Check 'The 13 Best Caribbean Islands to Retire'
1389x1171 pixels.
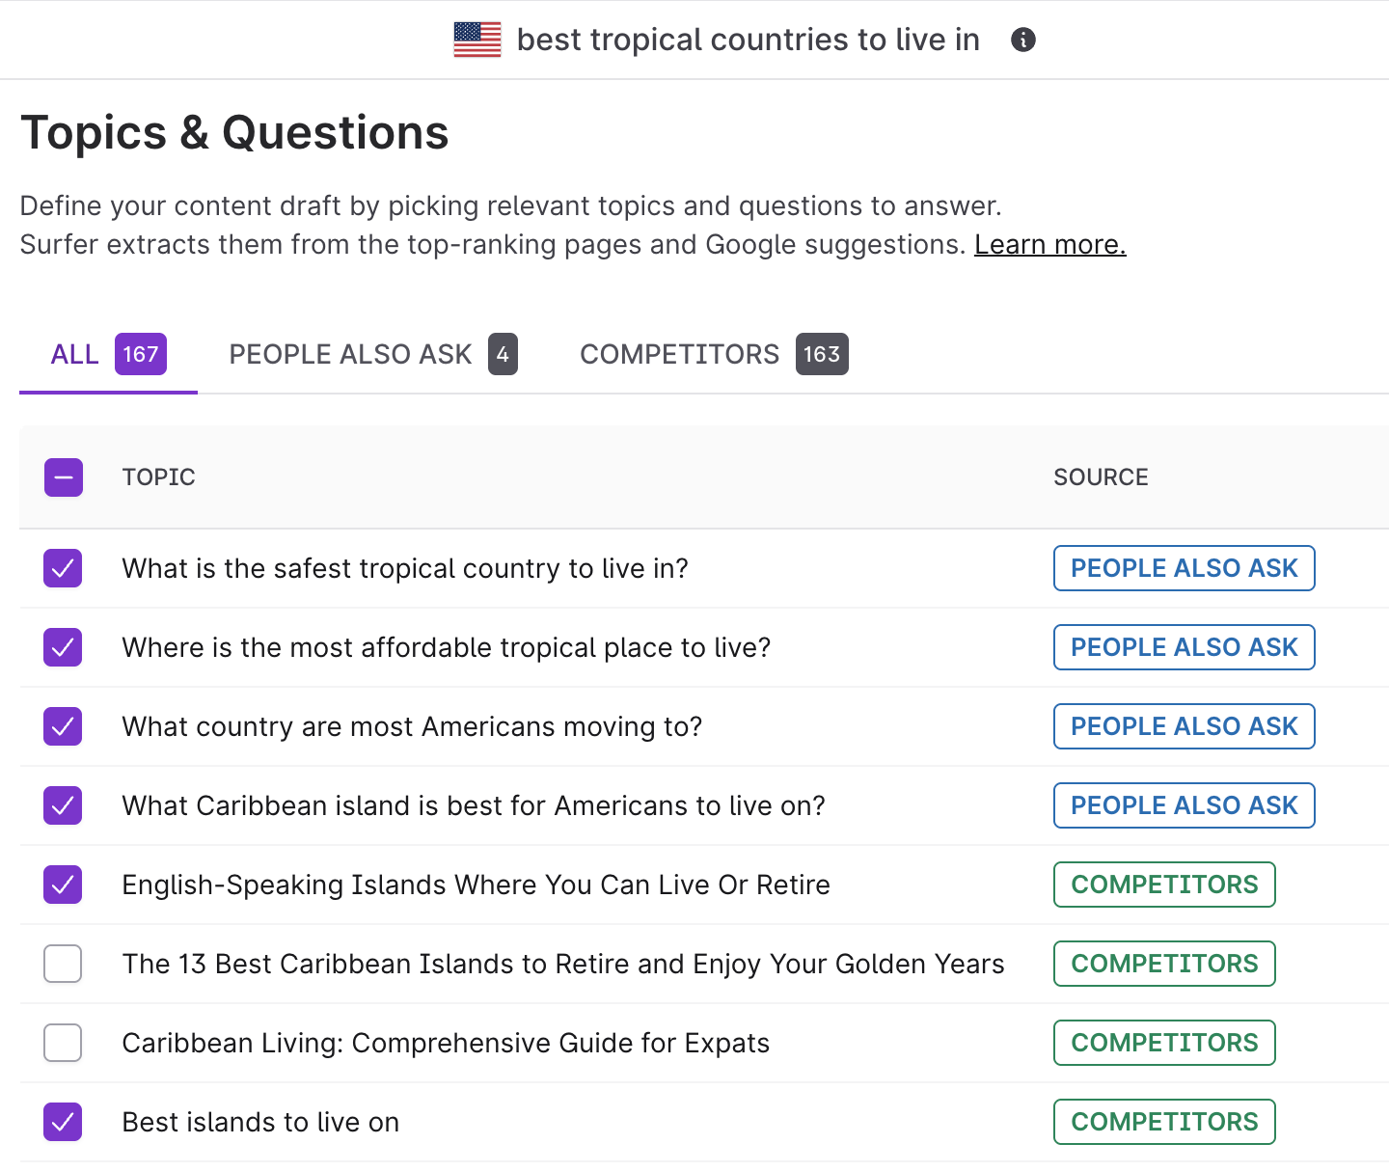pyautogui.click(x=63, y=964)
